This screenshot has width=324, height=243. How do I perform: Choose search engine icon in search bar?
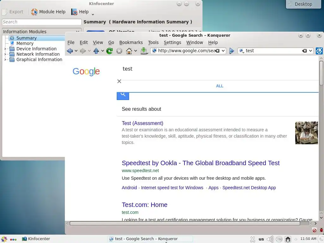tap(241, 51)
